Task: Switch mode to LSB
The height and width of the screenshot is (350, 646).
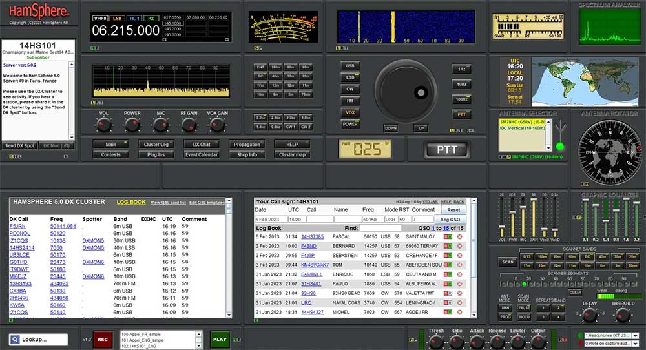Action: (x=351, y=77)
